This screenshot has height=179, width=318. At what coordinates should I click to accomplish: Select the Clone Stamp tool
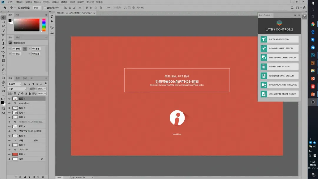3,43
